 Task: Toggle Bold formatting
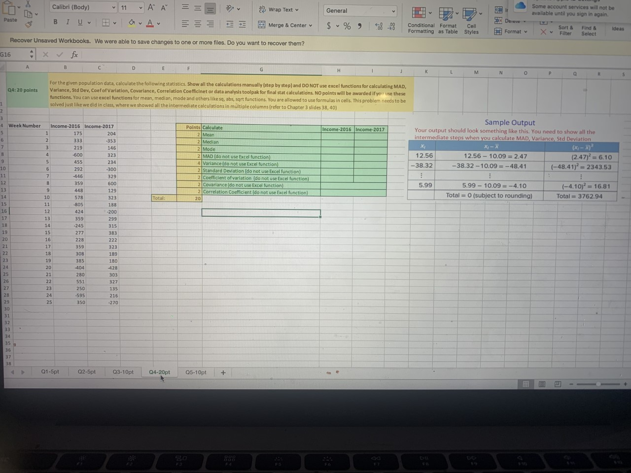(x=55, y=22)
